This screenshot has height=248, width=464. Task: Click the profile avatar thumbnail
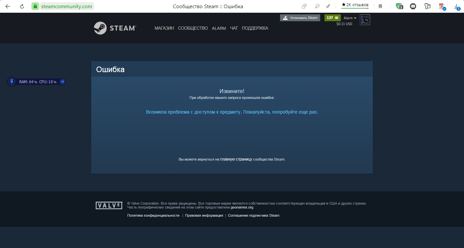click(365, 20)
